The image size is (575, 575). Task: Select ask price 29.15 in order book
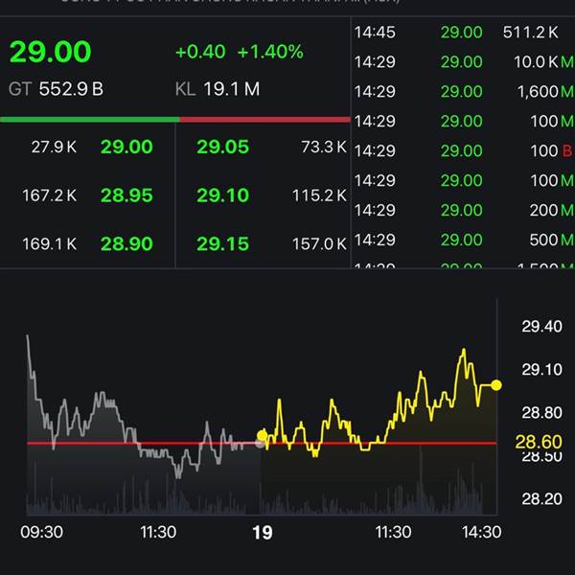point(223,243)
